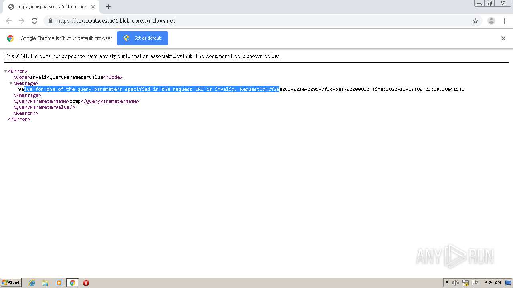Open the volume speaker tray icon

click(x=456, y=283)
